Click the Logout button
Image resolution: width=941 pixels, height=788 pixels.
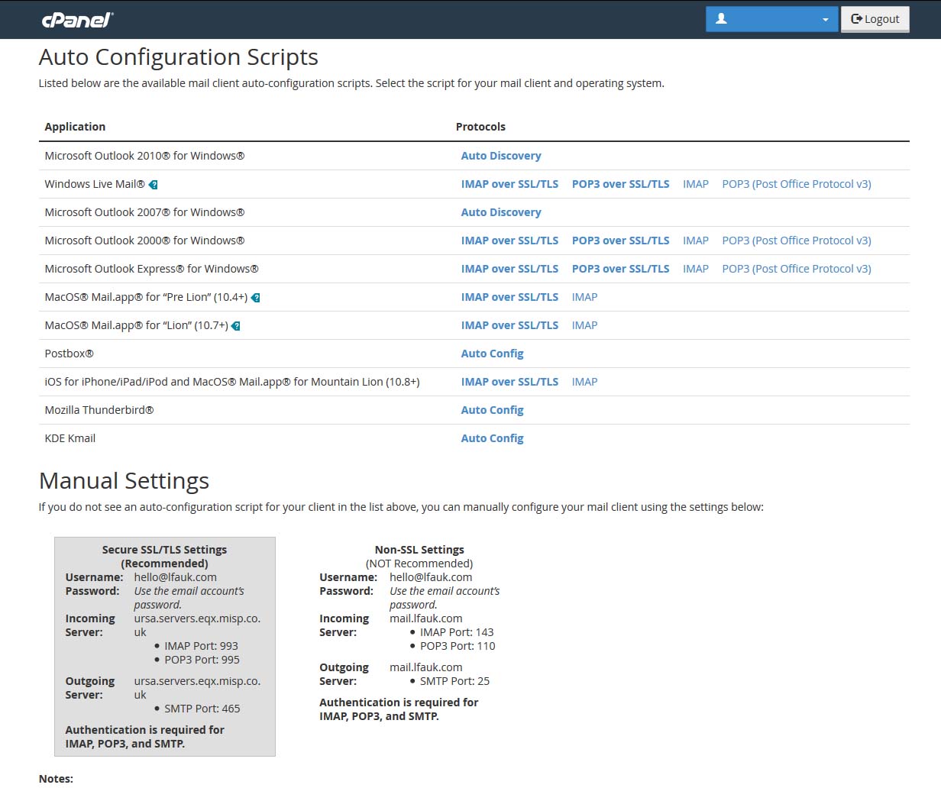click(x=875, y=18)
